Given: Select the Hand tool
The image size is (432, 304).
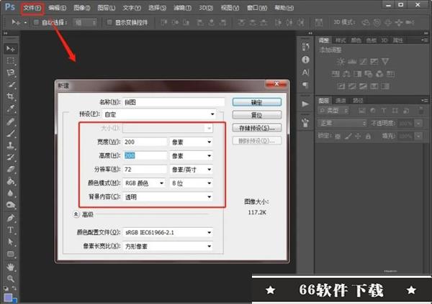Looking at the screenshot, I should [x=11, y=267].
